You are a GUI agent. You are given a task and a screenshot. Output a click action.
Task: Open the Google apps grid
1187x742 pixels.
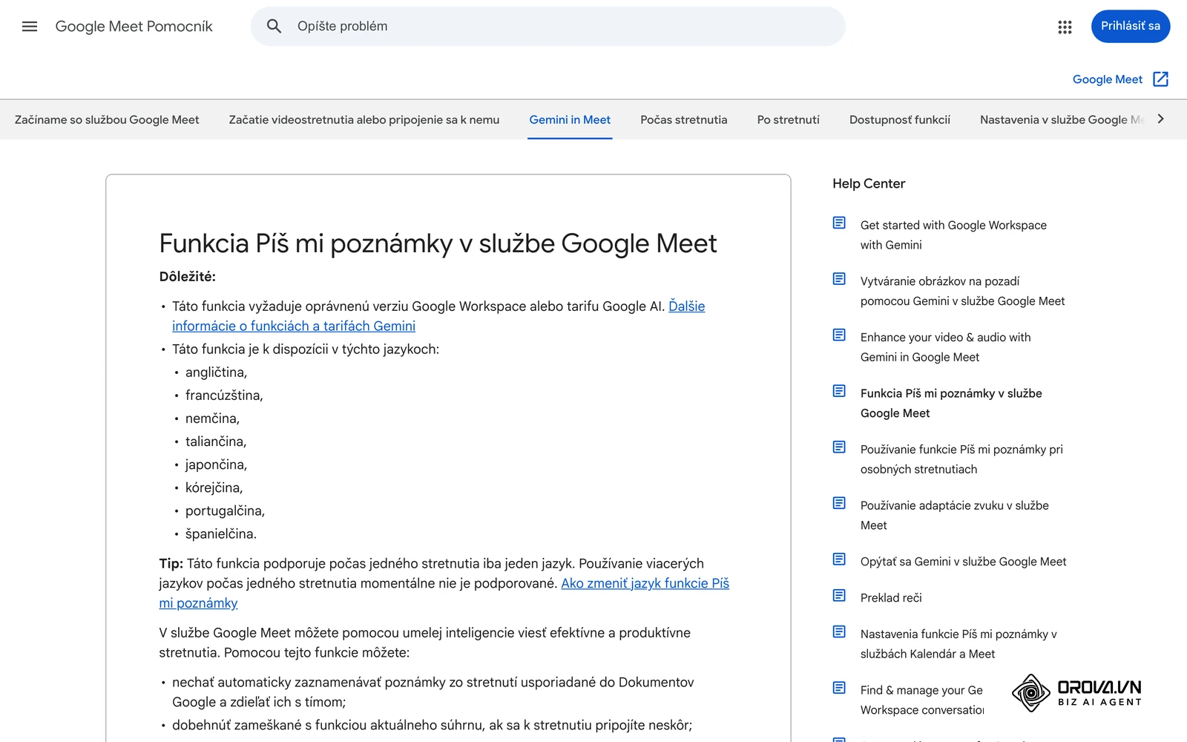[x=1065, y=27]
